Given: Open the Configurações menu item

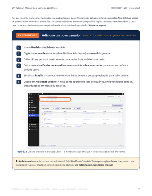Looking at the screenshot, I should point(34,127).
